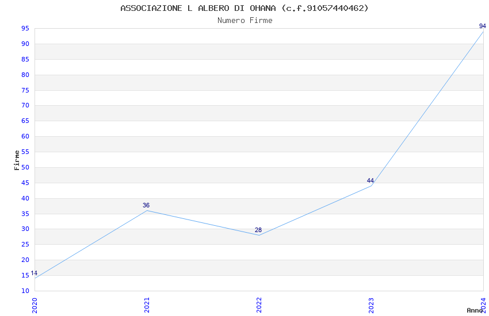The width and height of the screenshot is (489, 316).
Task: Click the y-axis tick value 20
Action: tap(25, 260)
